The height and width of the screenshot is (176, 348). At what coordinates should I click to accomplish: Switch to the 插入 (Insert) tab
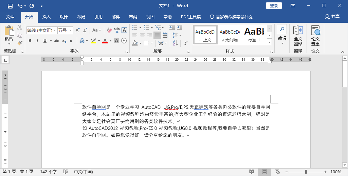(x=47, y=17)
